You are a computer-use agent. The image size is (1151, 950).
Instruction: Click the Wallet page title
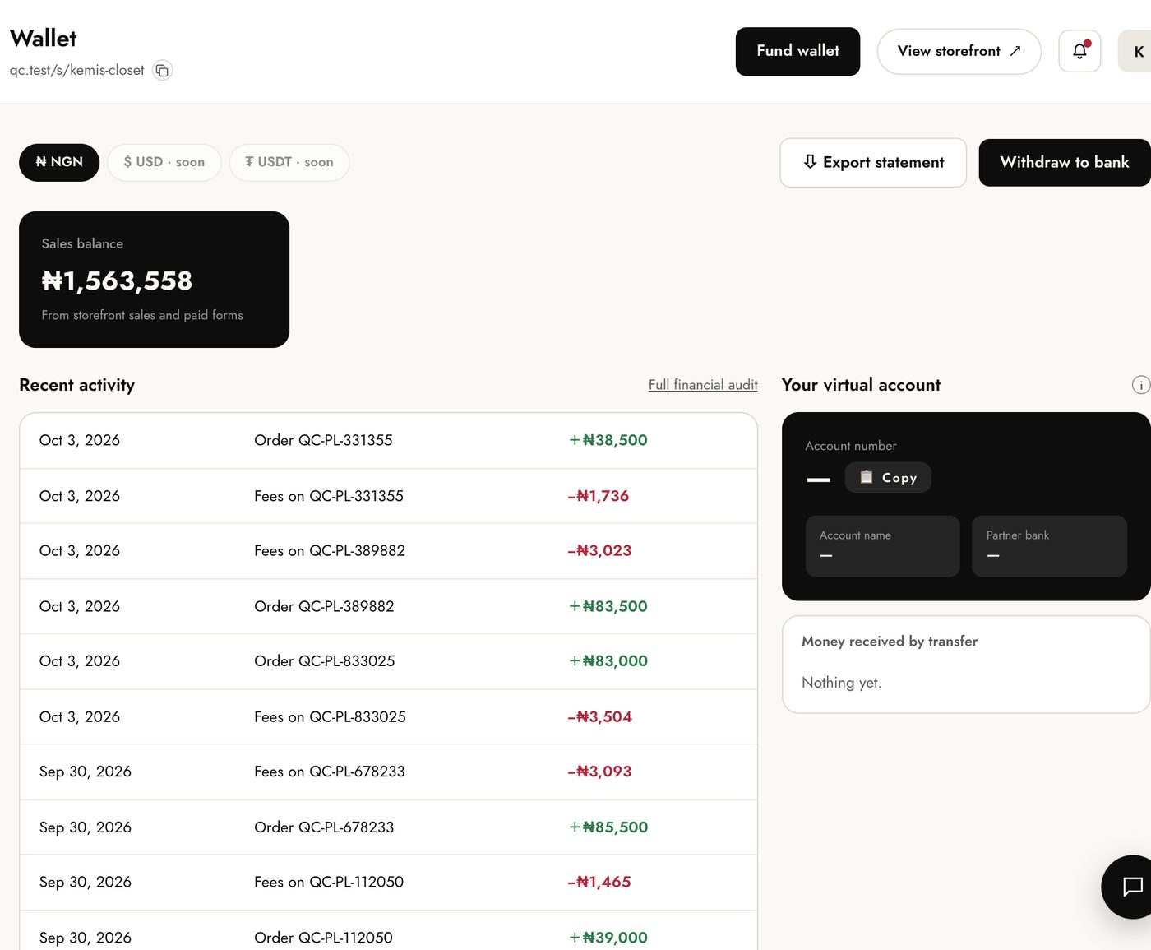43,39
